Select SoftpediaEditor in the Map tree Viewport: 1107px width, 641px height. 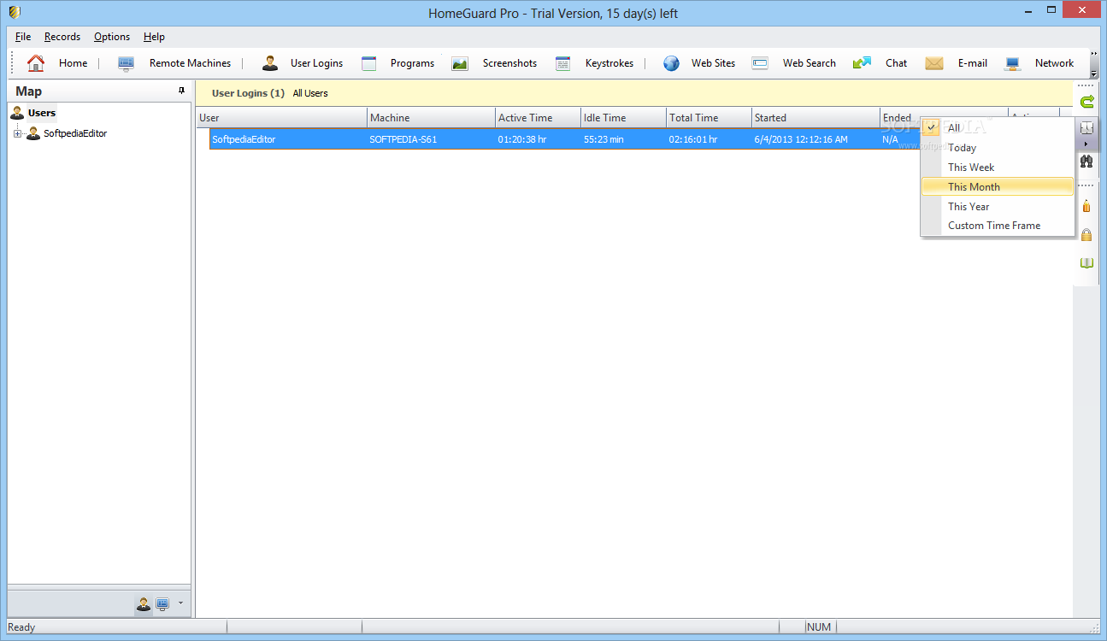pyautogui.click(x=75, y=133)
